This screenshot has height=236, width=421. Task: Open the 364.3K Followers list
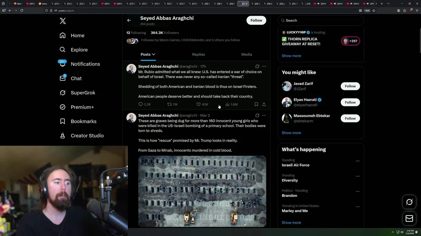tap(165, 33)
